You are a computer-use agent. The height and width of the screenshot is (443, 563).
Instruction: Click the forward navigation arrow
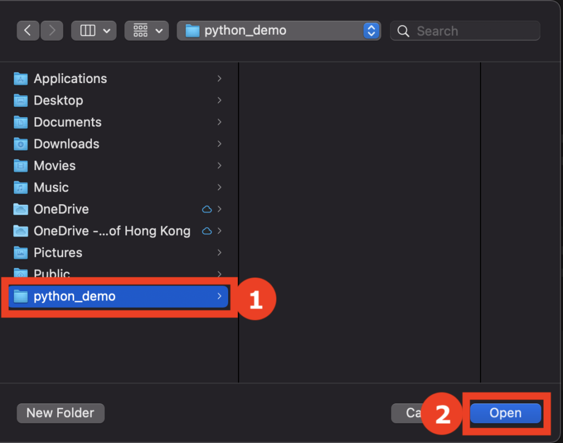coord(52,30)
